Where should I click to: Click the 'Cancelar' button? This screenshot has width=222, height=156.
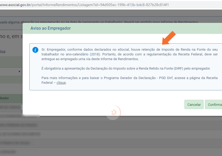click(194, 104)
